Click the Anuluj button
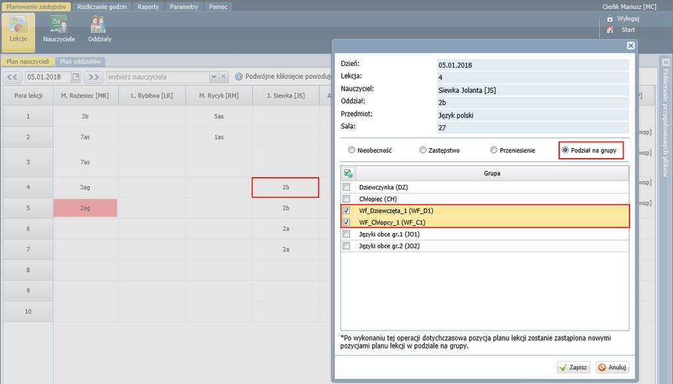This screenshot has height=384, width=673. [612, 368]
